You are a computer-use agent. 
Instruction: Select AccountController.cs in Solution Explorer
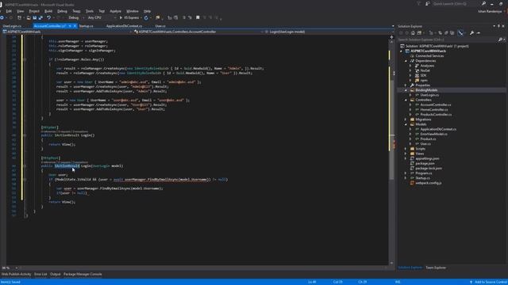(436, 104)
